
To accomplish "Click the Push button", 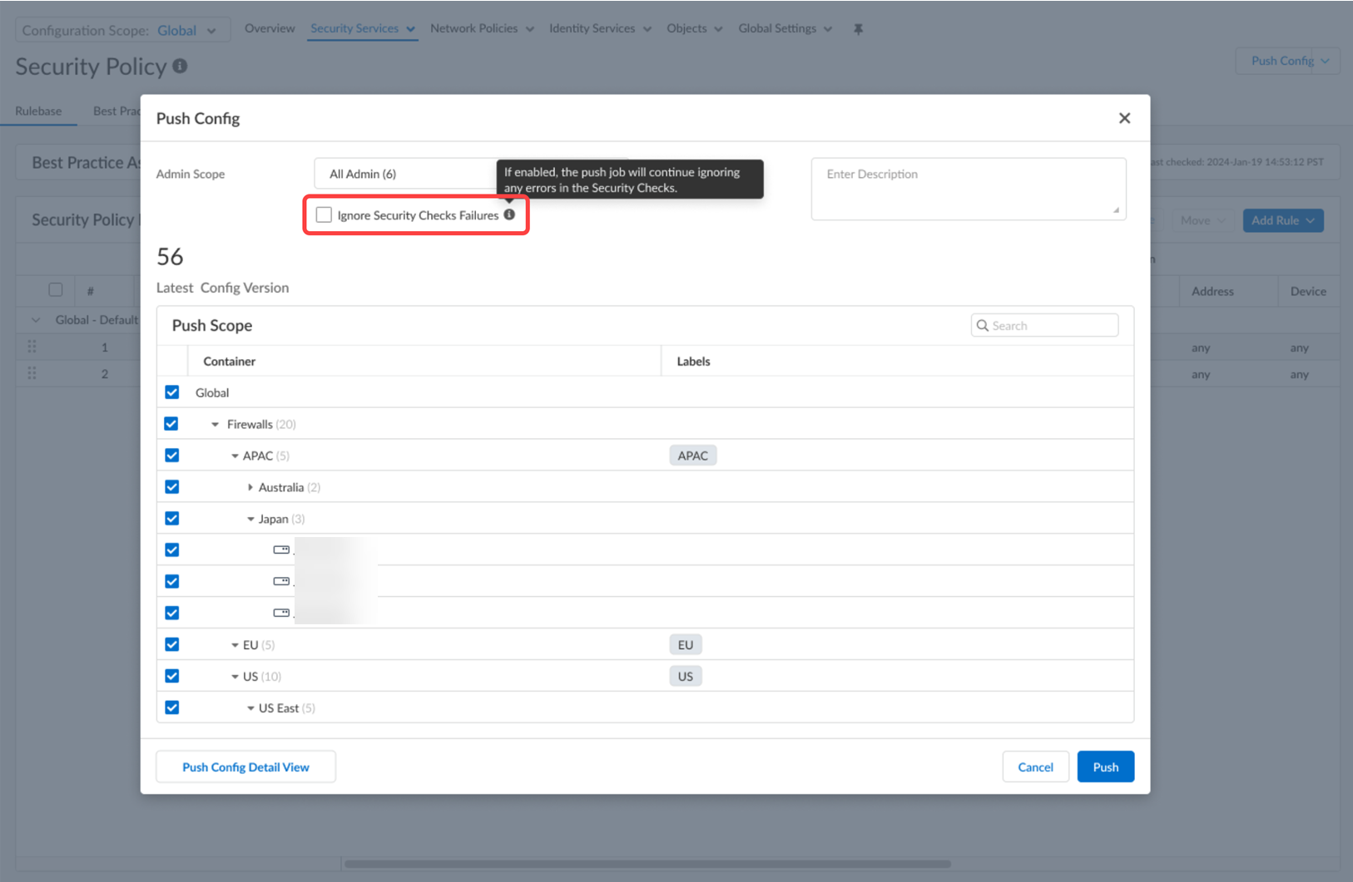I will click(x=1105, y=766).
